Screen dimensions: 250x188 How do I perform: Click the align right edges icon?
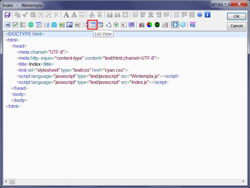click(x=159, y=15)
